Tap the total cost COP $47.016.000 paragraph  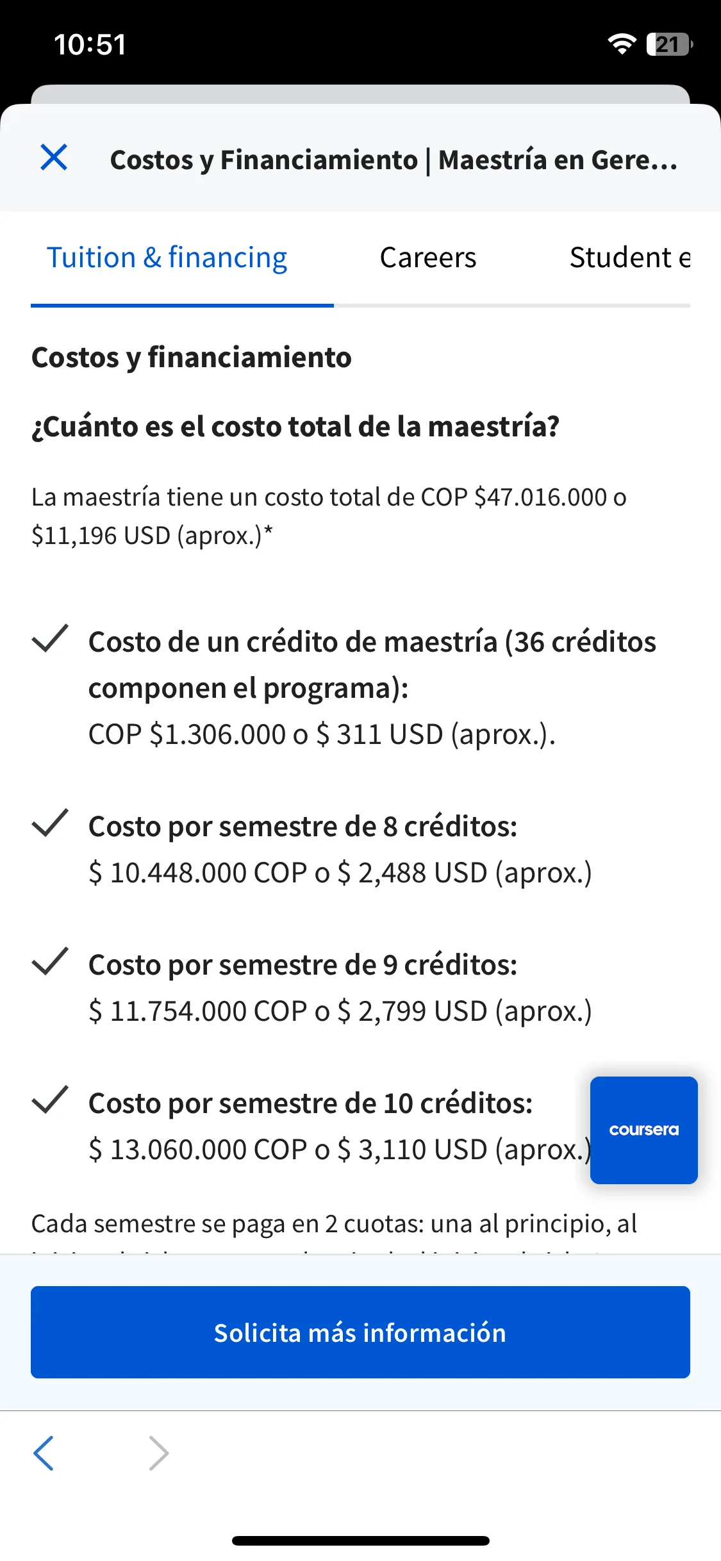point(329,516)
